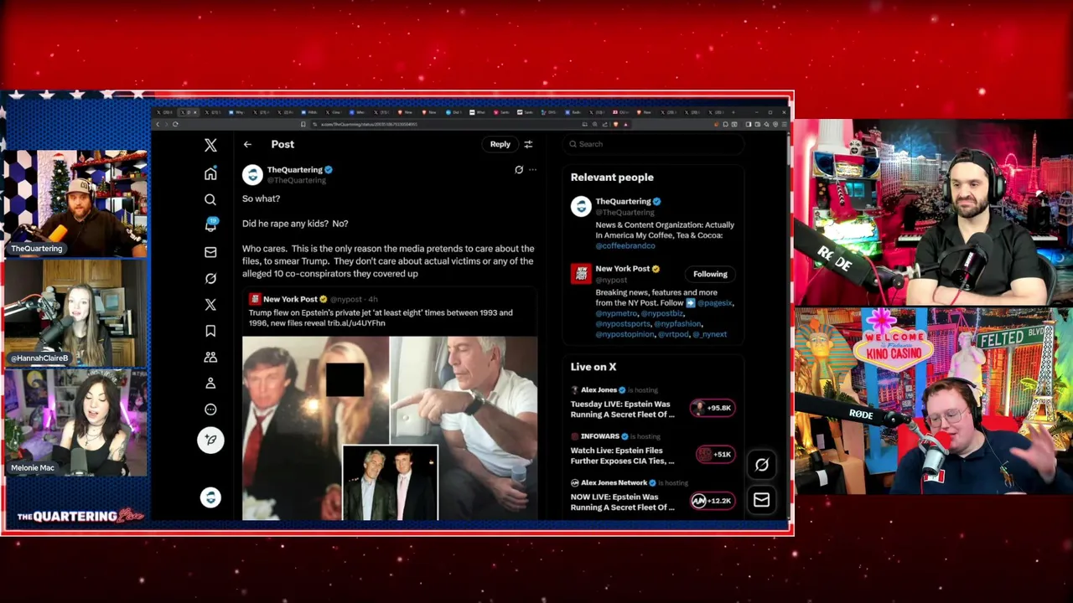This screenshot has height=603, width=1073.
Task: Click browser reload button
Action: coord(175,124)
